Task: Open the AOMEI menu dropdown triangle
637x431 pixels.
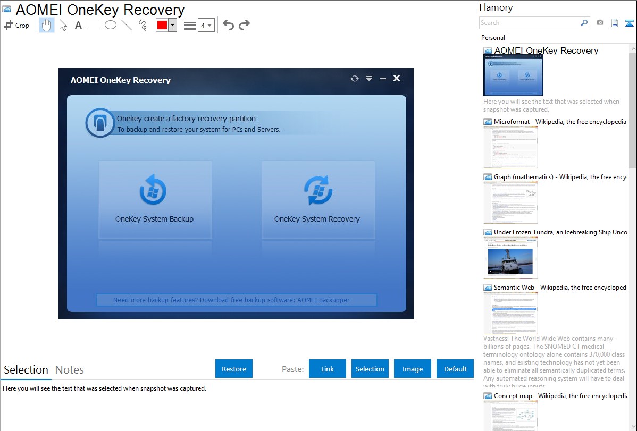Action: (369, 79)
